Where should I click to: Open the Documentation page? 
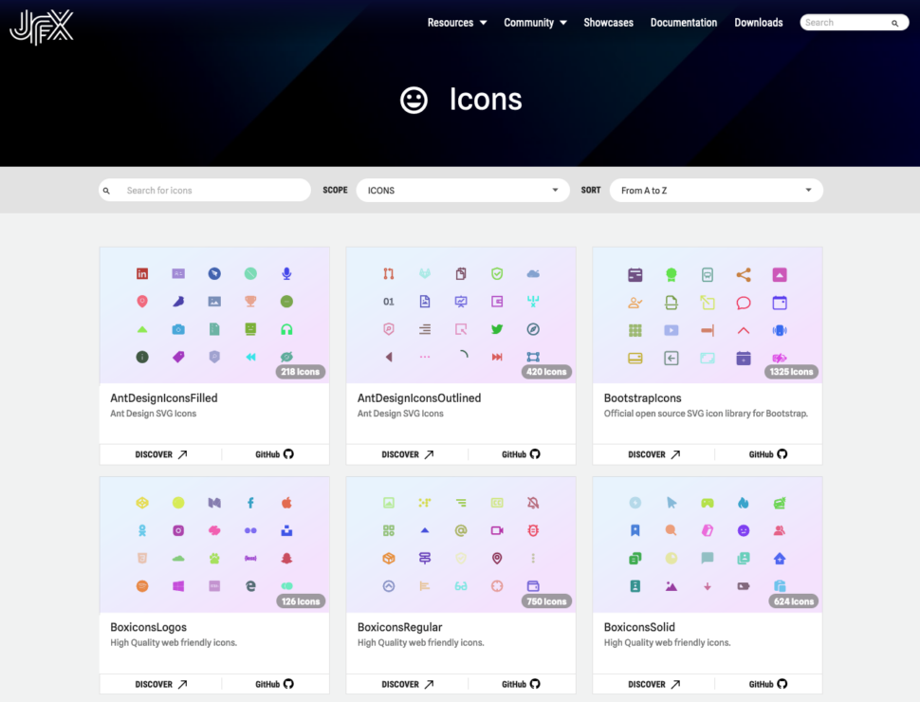click(683, 22)
